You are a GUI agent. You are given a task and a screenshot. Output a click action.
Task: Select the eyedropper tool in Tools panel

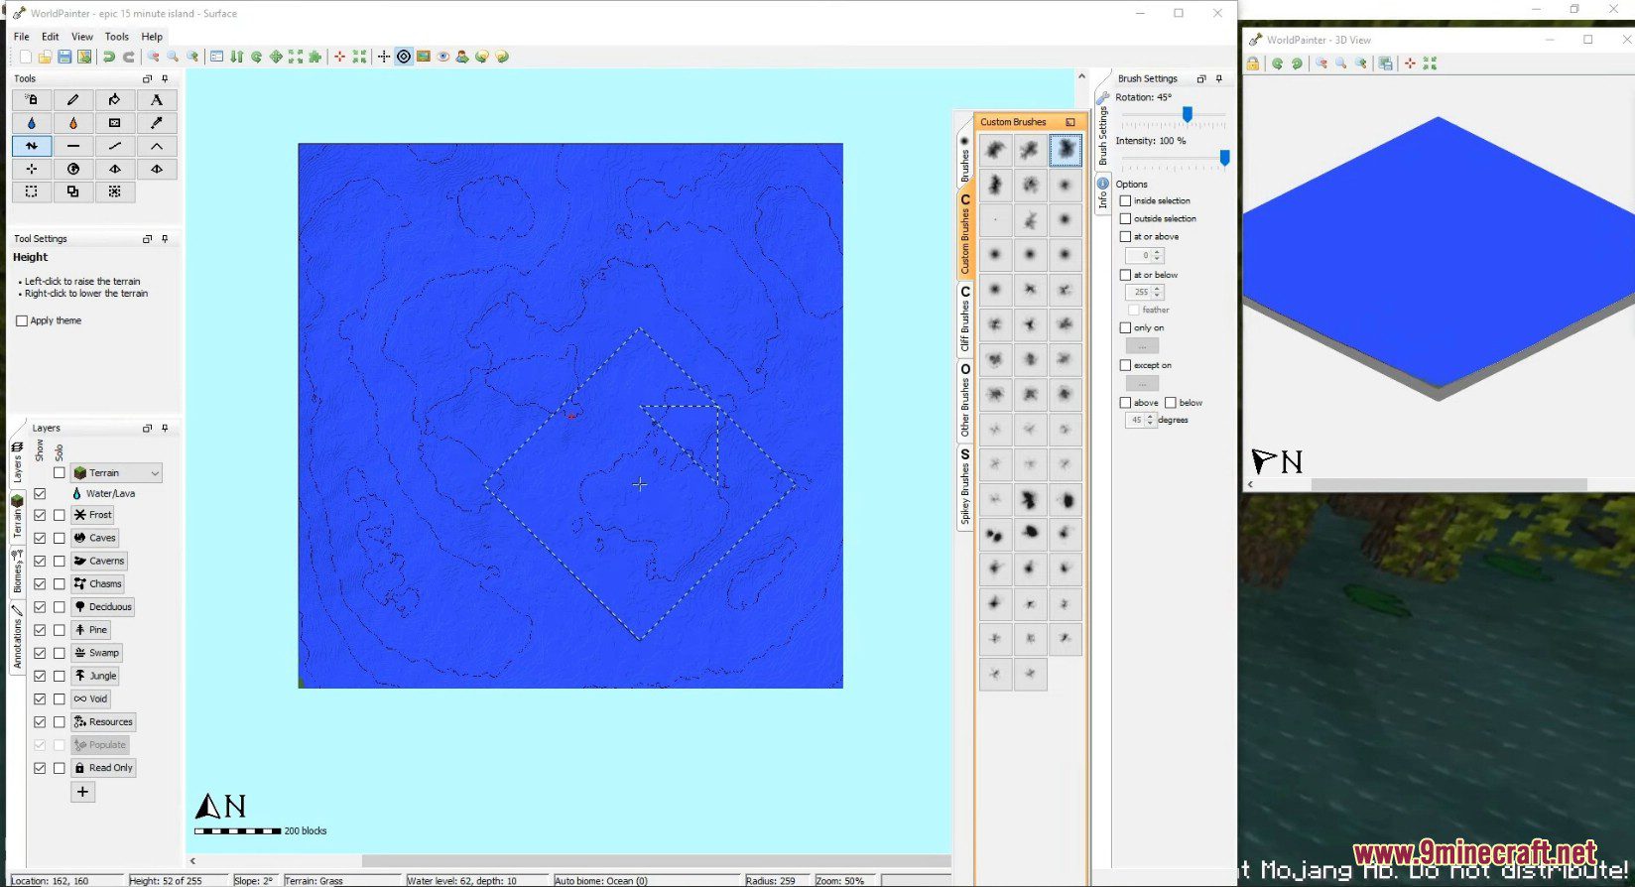(157, 123)
